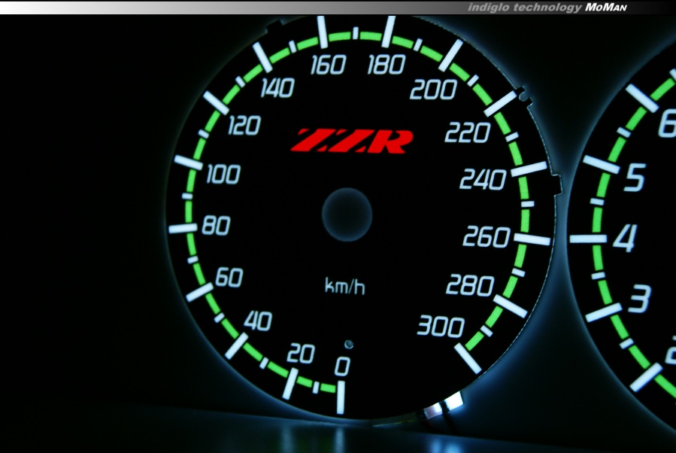Click the km/h unit label
This screenshot has height=453, width=676.
[x=345, y=287]
